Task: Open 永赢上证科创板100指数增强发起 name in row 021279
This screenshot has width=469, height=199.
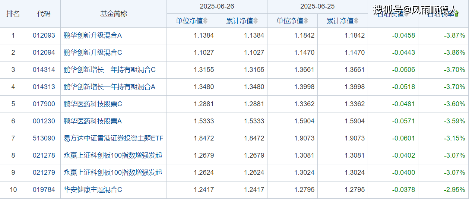Action: 113,173
